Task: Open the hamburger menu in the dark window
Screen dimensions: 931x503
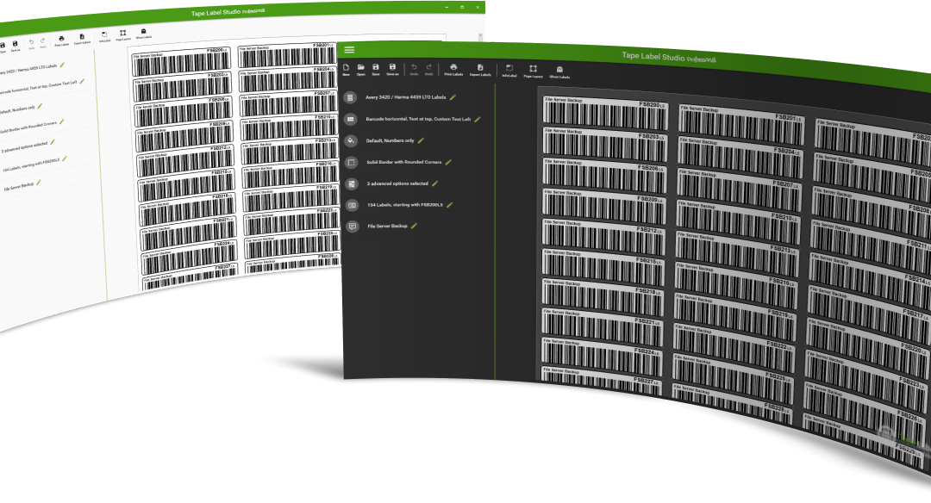Action: [x=349, y=50]
